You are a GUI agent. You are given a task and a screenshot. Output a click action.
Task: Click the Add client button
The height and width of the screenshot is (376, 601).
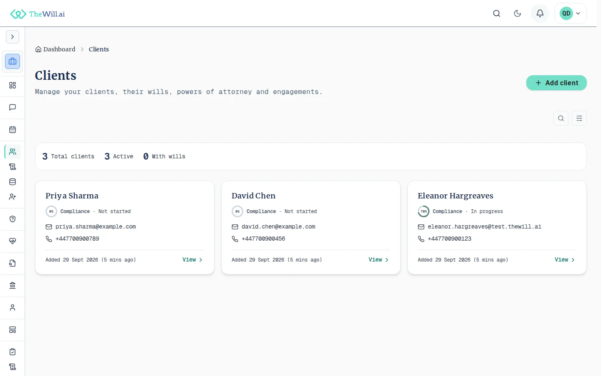(556, 83)
